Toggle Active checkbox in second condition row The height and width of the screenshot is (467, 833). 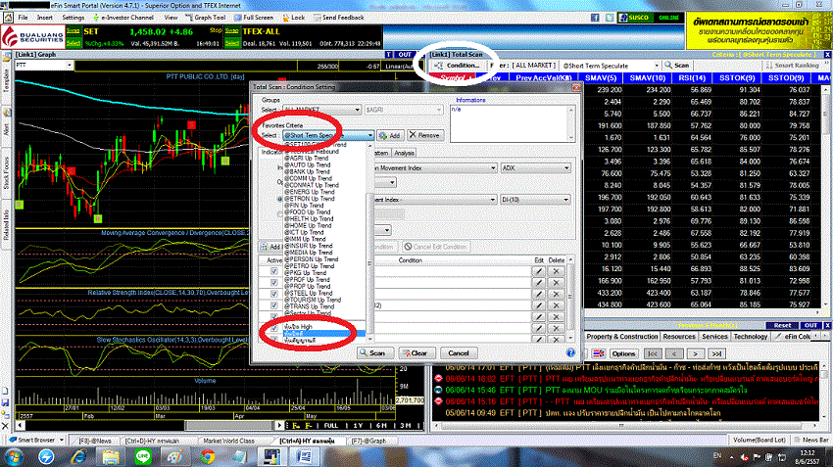(274, 282)
